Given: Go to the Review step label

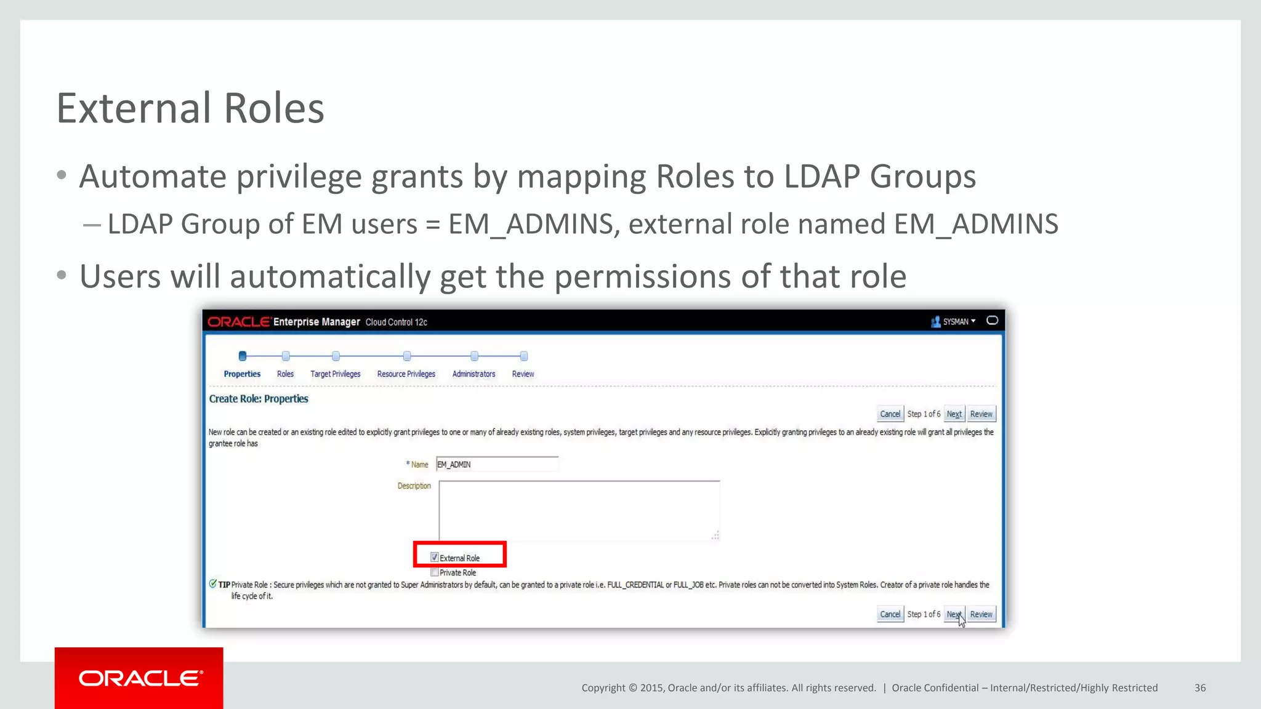Looking at the screenshot, I should [x=523, y=374].
